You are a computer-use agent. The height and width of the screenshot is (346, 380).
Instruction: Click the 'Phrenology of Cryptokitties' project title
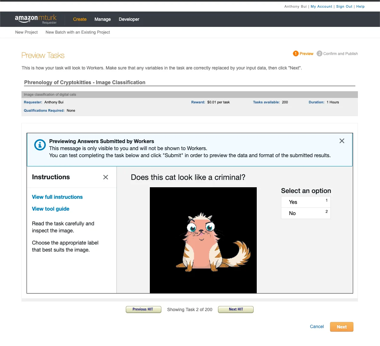(85, 82)
